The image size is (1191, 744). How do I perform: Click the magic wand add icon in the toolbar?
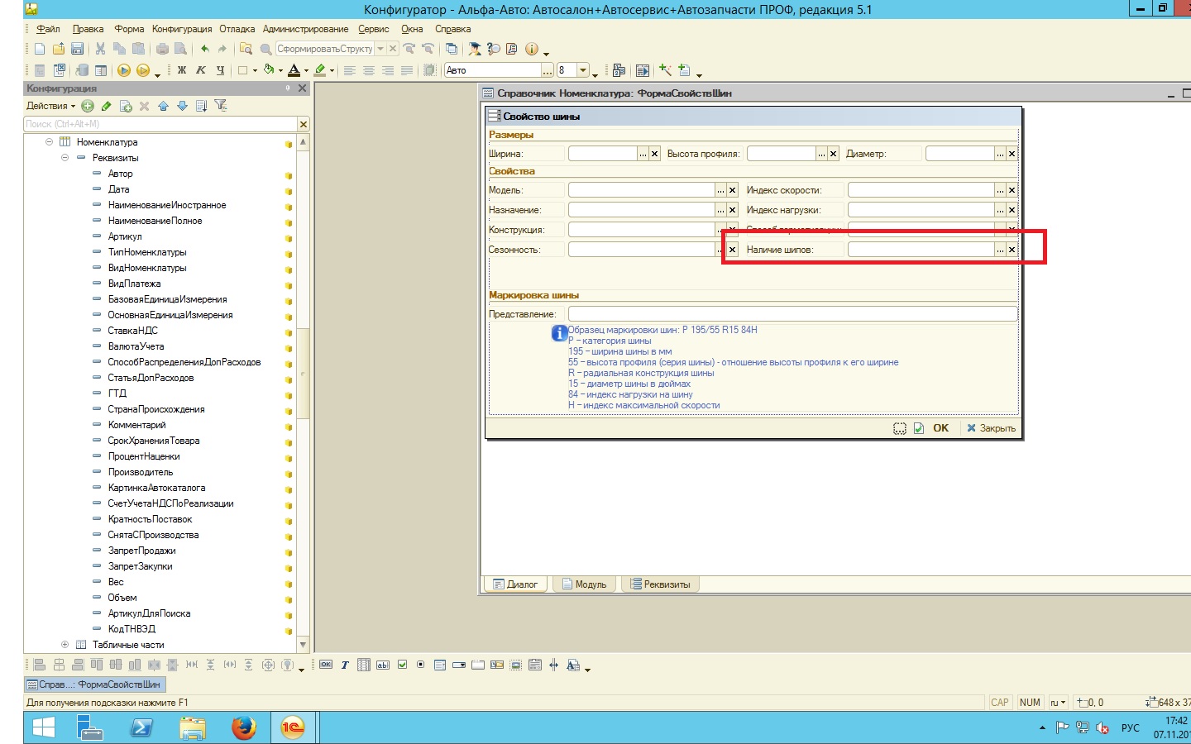665,70
